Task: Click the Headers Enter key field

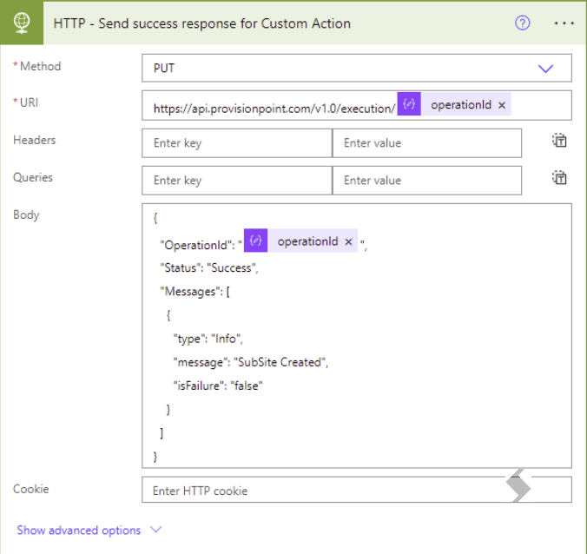Action: 237,143
